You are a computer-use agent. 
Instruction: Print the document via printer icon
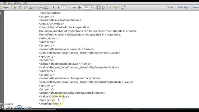(41, 7)
